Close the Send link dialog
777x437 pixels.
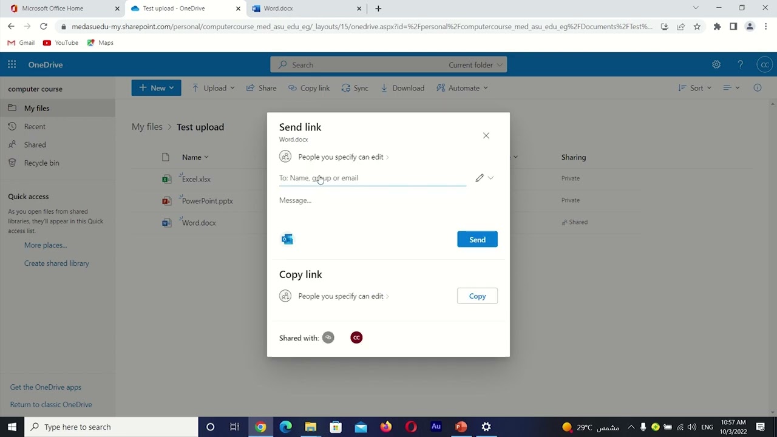(x=486, y=135)
